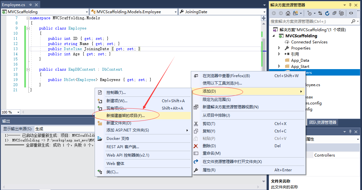Collapse the EmpDBContext class outline toggle
This screenshot has height=190, width=362.
[x=28, y=69]
